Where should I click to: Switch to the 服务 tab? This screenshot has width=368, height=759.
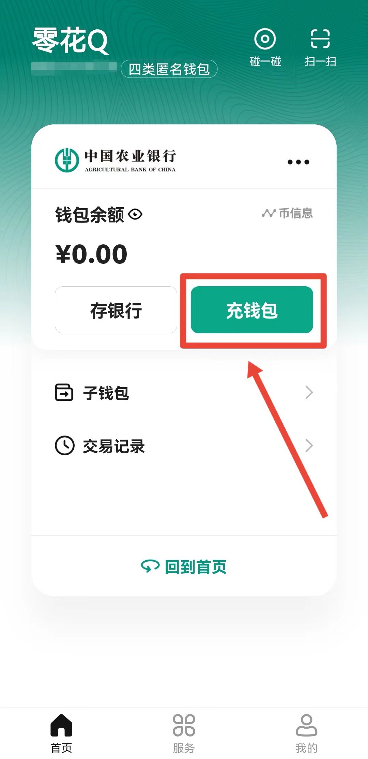click(184, 733)
